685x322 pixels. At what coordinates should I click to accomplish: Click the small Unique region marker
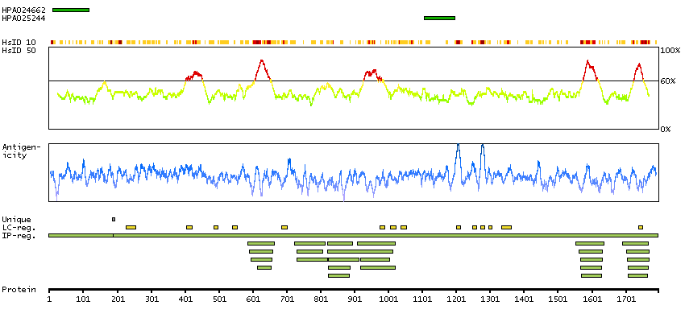click(x=114, y=219)
